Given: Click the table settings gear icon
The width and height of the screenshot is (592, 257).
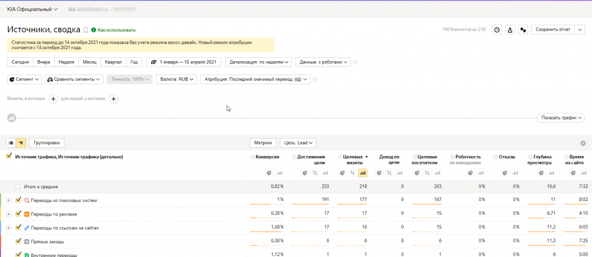Looking at the screenshot, I should [583, 143].
